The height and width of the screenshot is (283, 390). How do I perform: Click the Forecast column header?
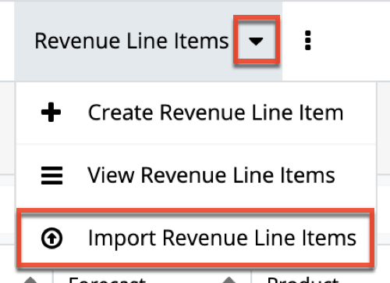click(x=108, y=280)
